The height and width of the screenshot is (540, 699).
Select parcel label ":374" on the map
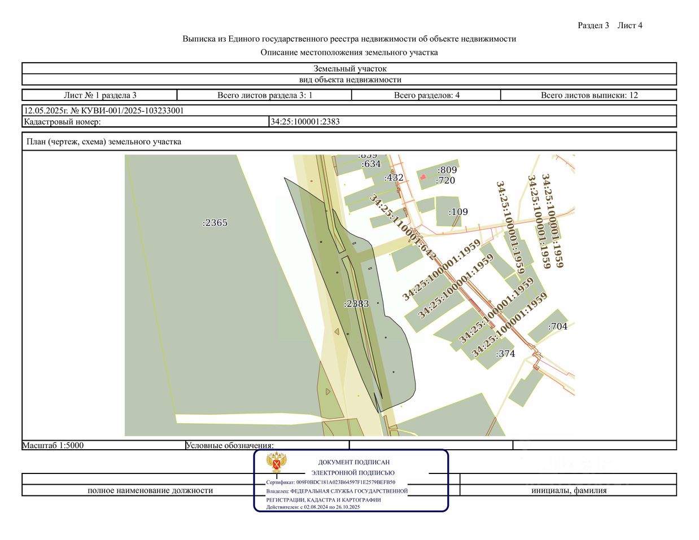point(505,354)
